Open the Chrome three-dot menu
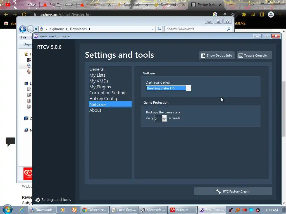The width and height of the screenshot is (286, 214). click(x=280, y=14)
